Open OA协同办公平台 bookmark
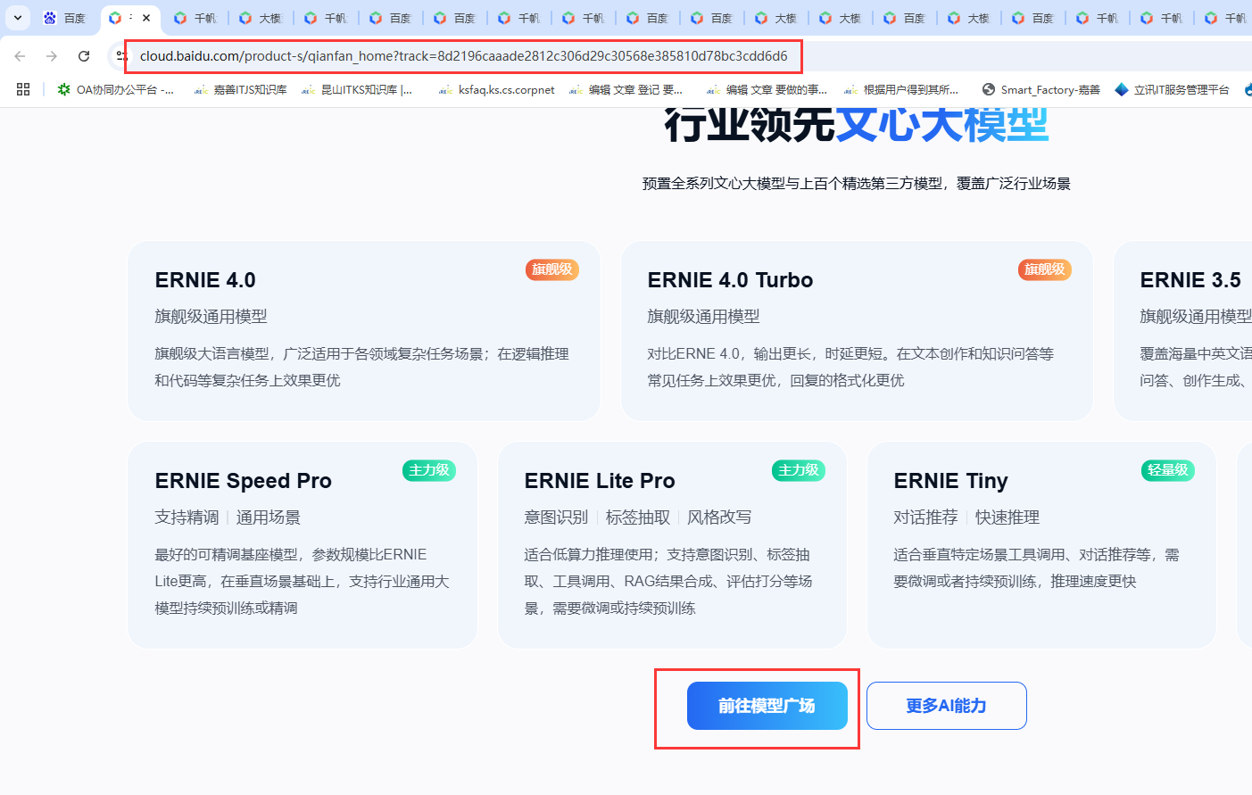This screenshot has height=795, width=1252. (x=116, y=89)
